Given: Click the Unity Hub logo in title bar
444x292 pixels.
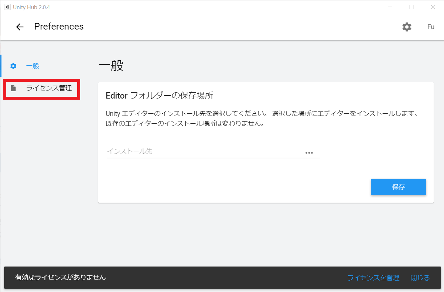Looking at the screenshot, I should (7, 7).
